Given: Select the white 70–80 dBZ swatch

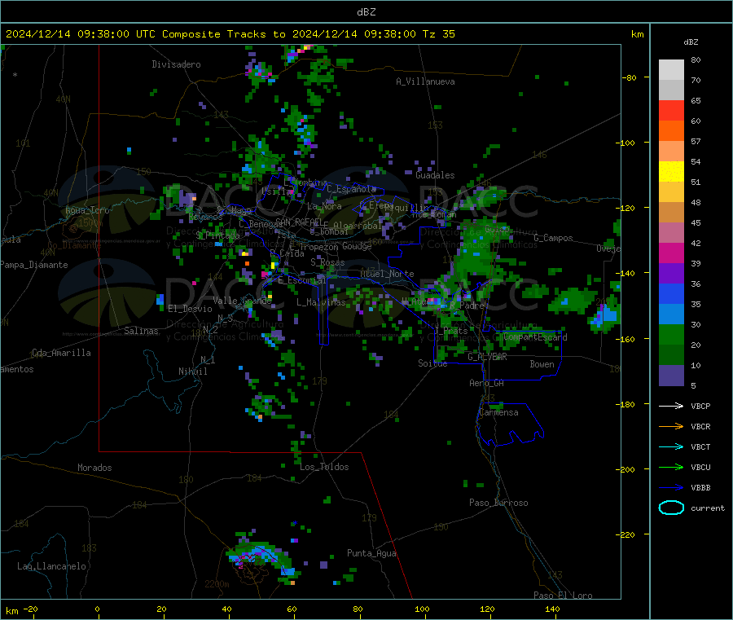Looking at the screenshot, I should (671, 70).
